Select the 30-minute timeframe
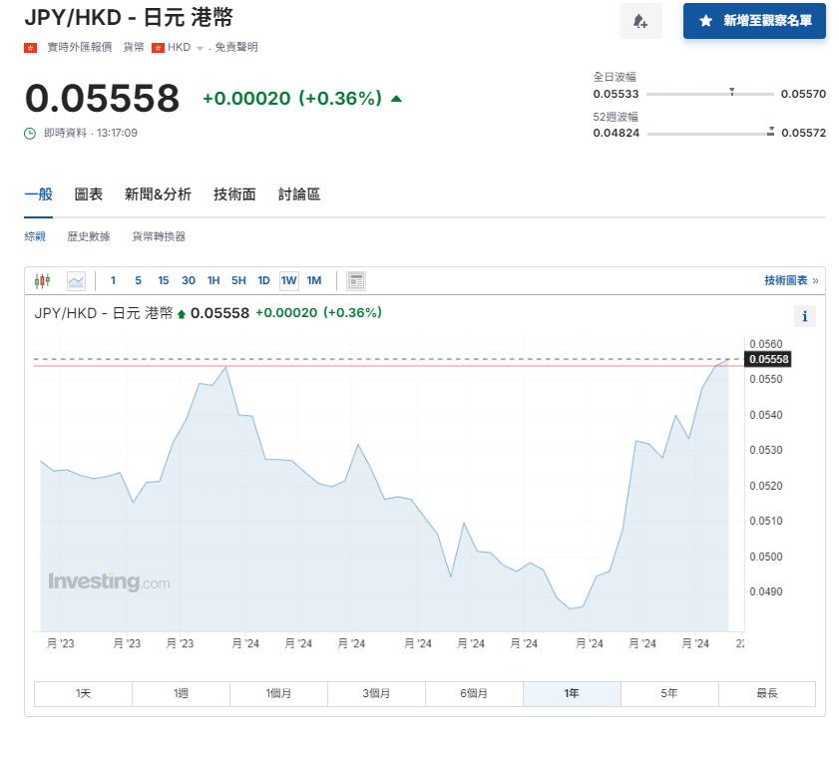 click(189, 280)
